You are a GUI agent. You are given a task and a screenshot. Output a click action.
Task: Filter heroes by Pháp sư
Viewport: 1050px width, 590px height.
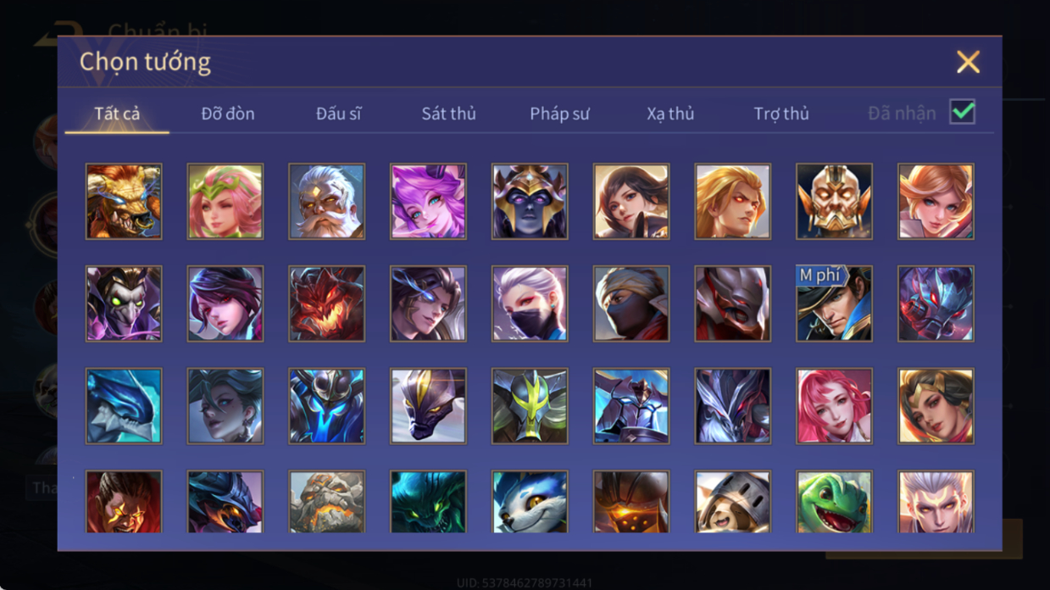(x=559, y=114)
